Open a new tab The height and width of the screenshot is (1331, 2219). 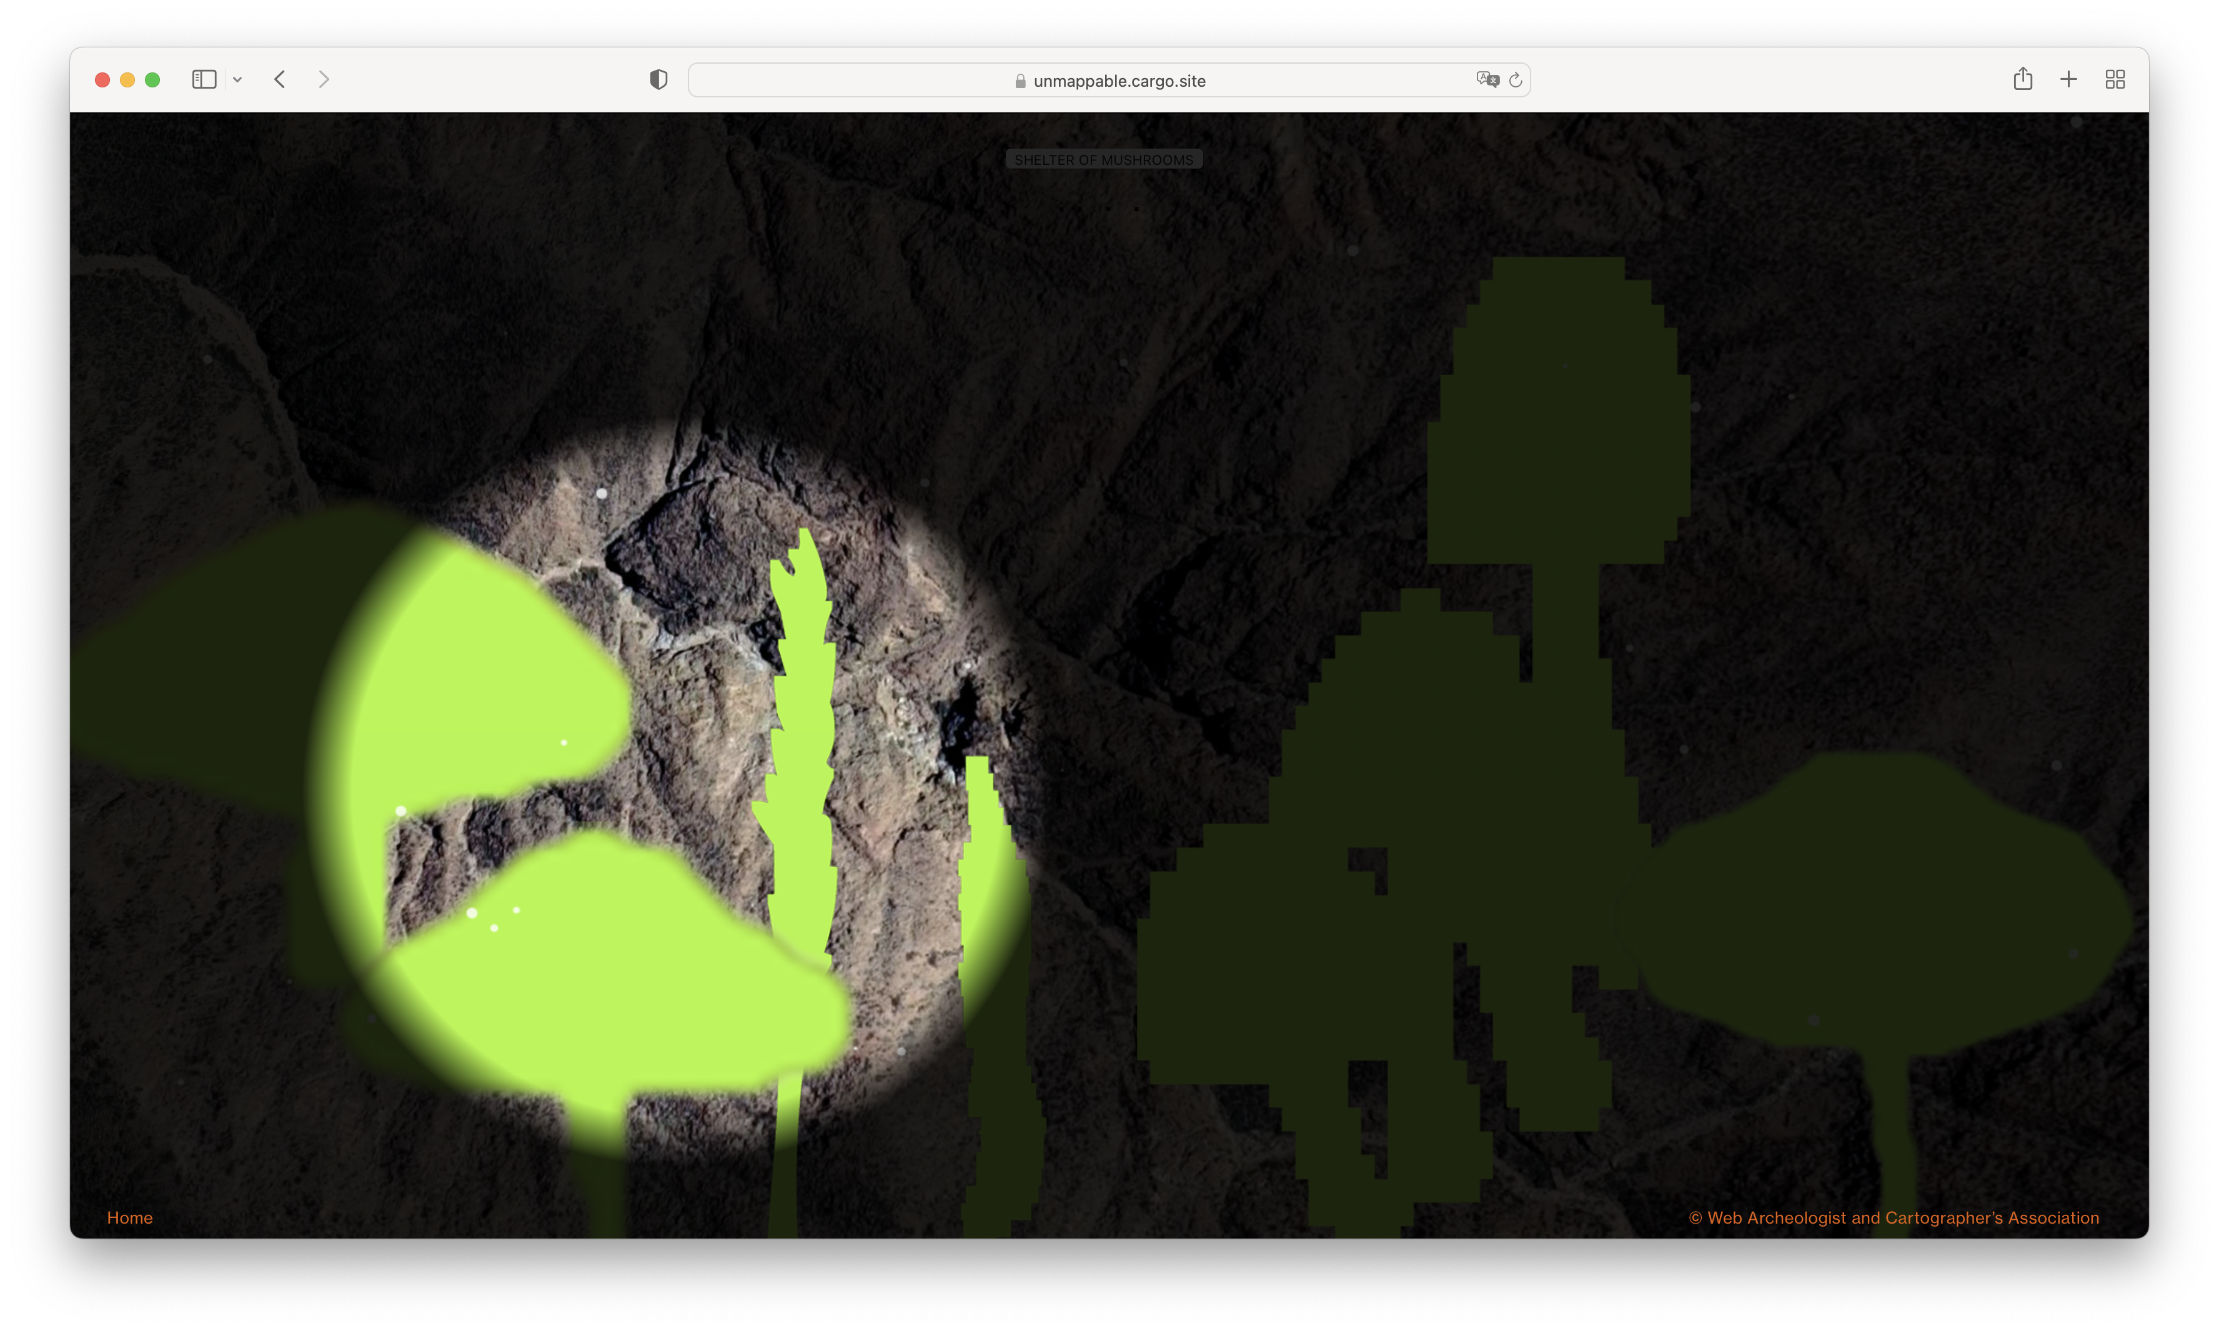pos(2068,79)
